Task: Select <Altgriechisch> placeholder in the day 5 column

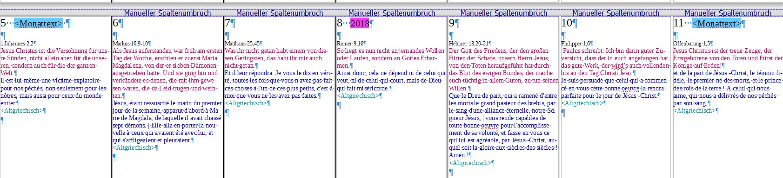Action: coord(21,110)
